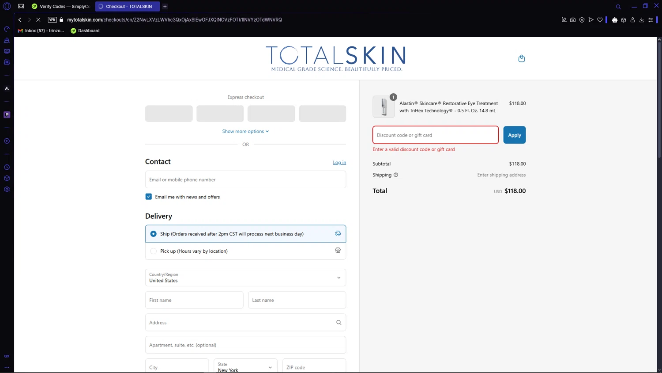Select the Checkout - TOTALSKIN tab
This screenshot has width=662, height=373.
(x=128, y=6)
